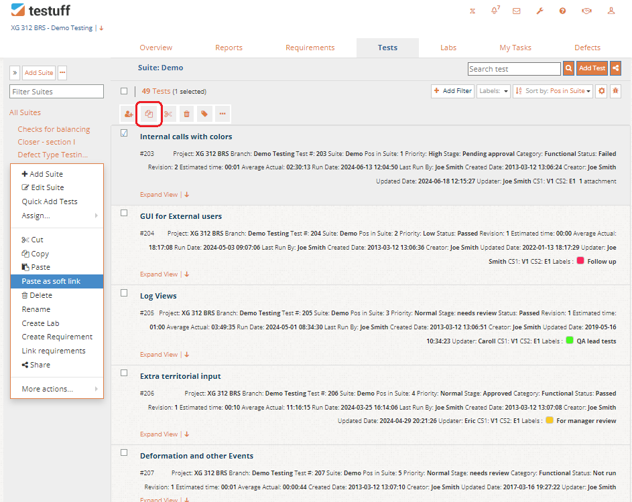632x502 pixels.
Task: Toggle the select all tests checkbox
Action: pos(124,91)
